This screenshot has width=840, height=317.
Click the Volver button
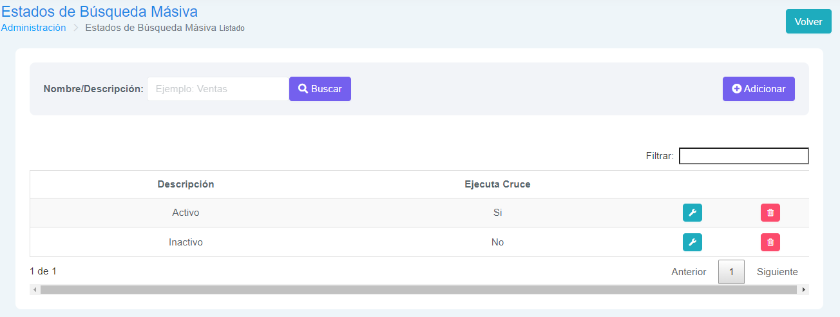pyautogui.click(x=808, y=21)
